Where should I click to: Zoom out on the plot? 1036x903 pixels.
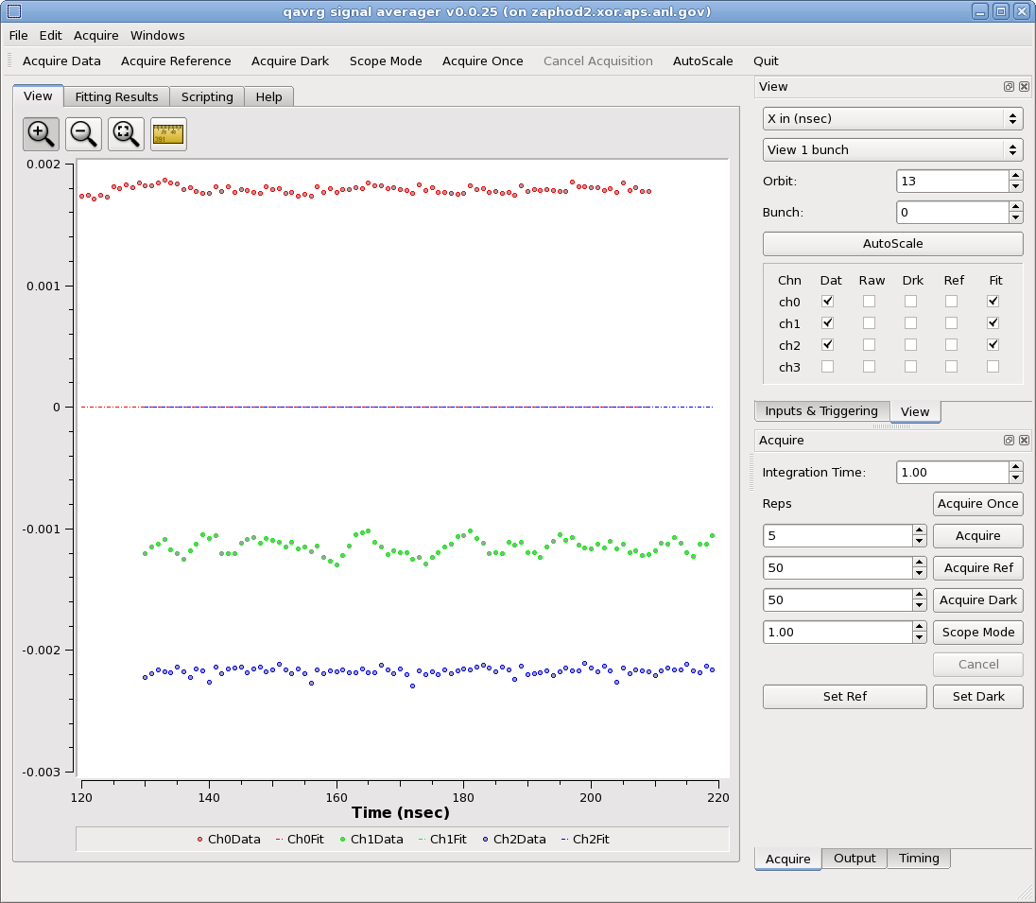click(82, 133)
